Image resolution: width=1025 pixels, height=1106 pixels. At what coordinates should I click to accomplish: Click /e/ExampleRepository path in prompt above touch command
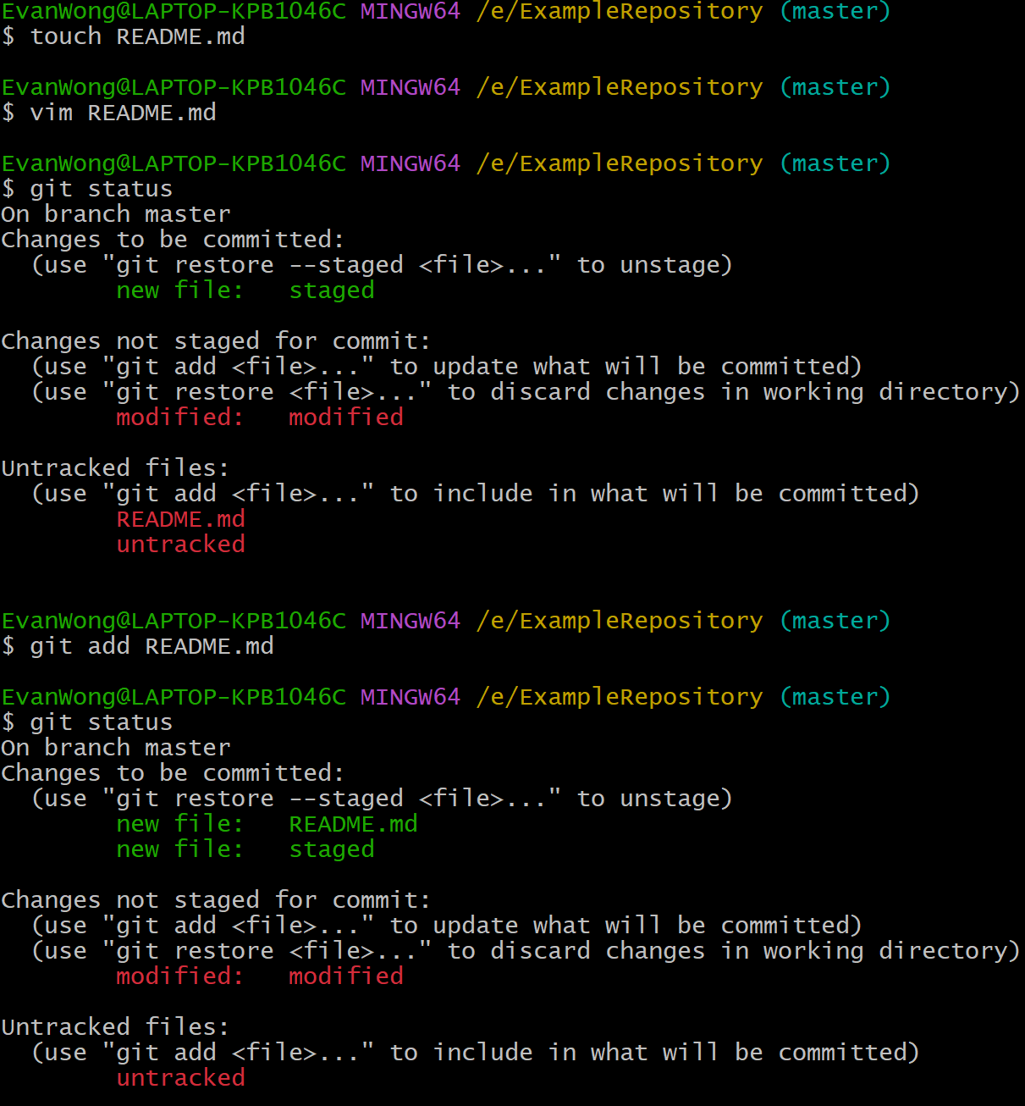coord(619,12)
